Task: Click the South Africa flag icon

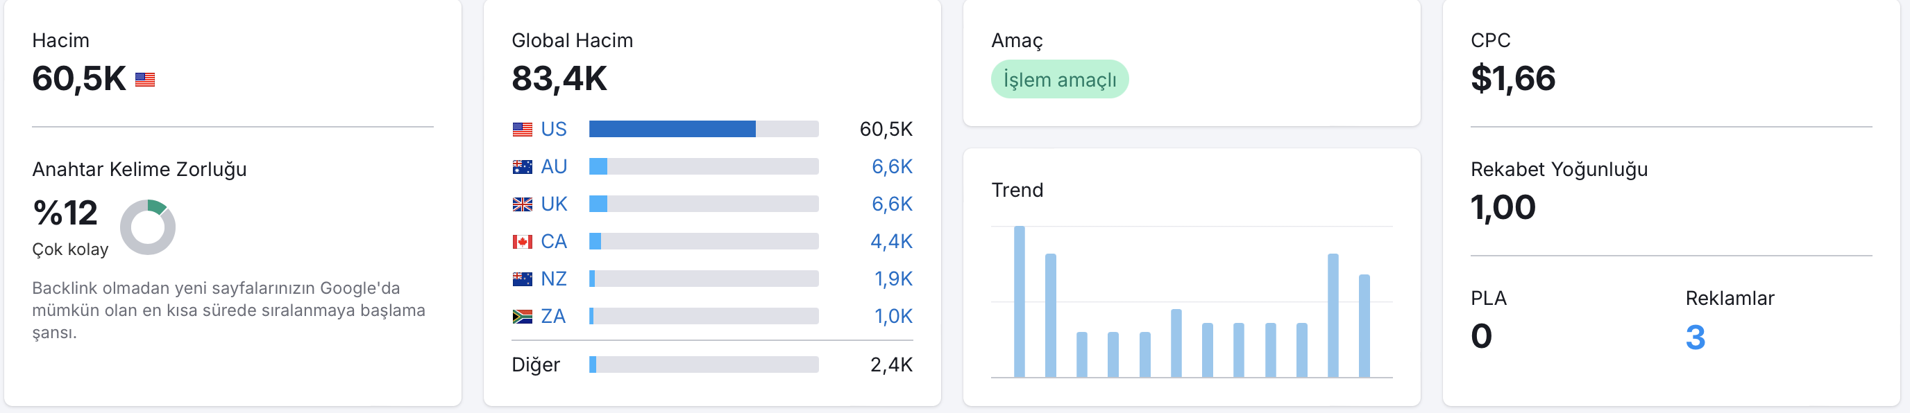Action: (x=522, y=317)
